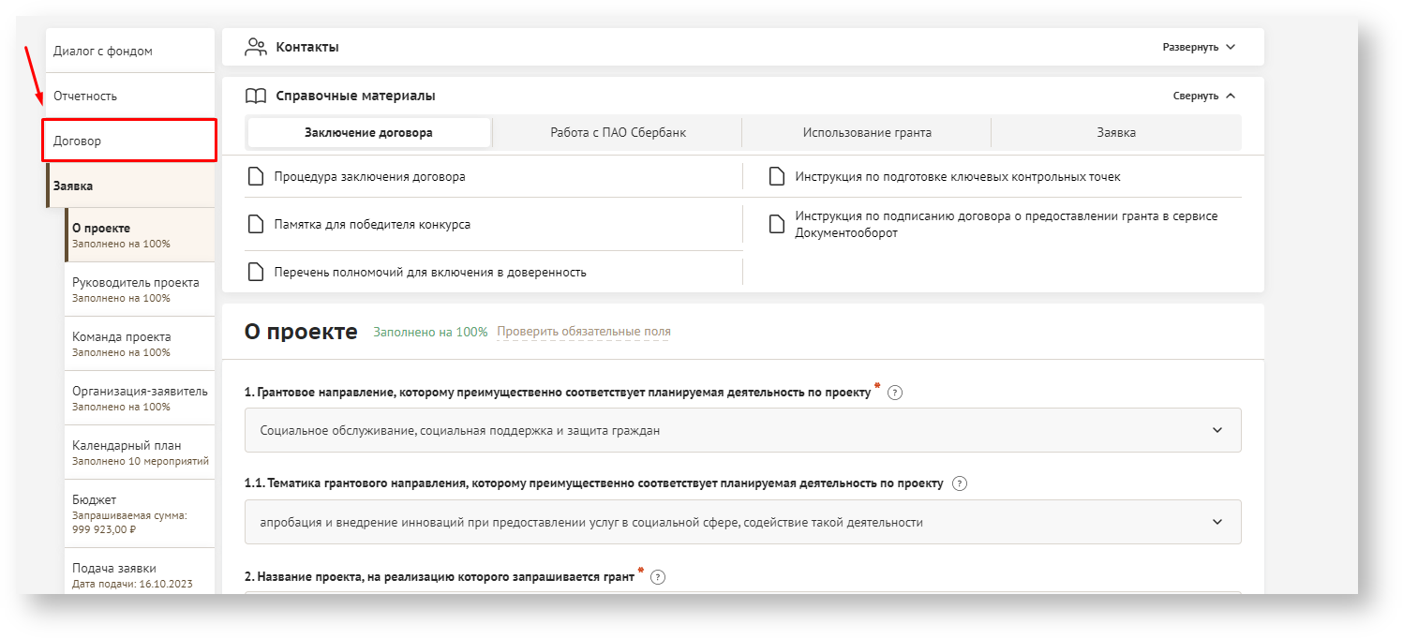This screenshot has height=639, width=1403.
Task: Click help icon next to Название проекта field
Action: tap(658, 577)
